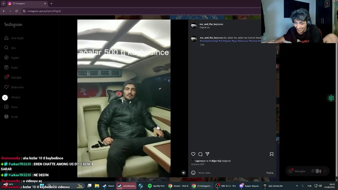
Task: Open ugurmyn liker profile
Action: 200,161
